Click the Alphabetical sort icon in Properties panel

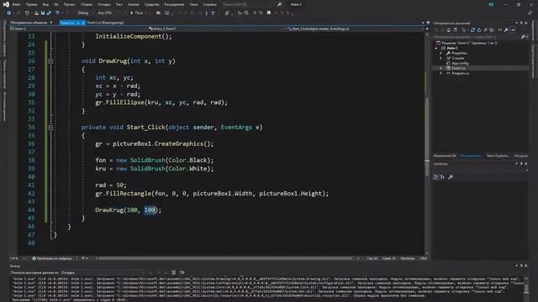pyautogui.click(x=442, y=177)
